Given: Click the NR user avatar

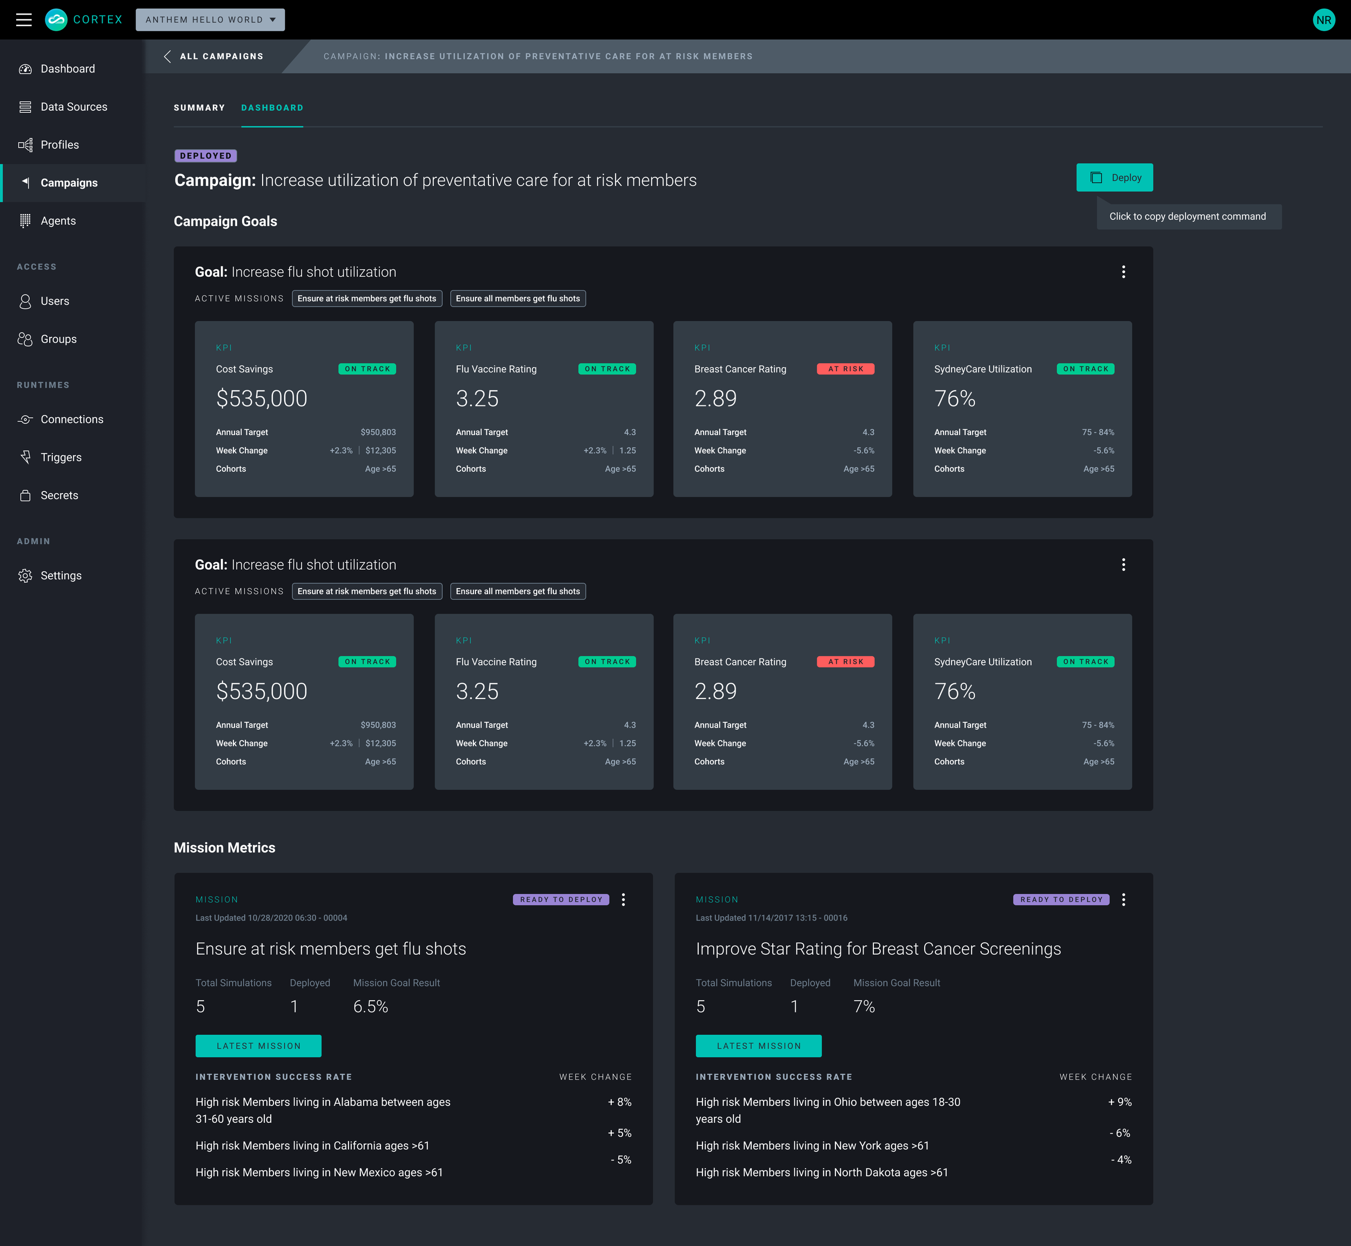Looking at the screenshot, I should coord(1323,19).
